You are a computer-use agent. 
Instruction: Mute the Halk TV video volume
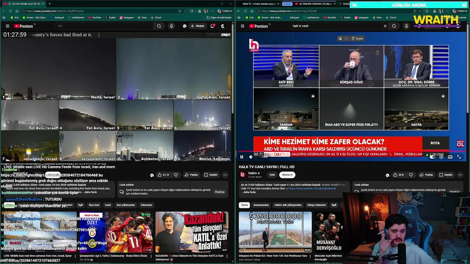251,157
